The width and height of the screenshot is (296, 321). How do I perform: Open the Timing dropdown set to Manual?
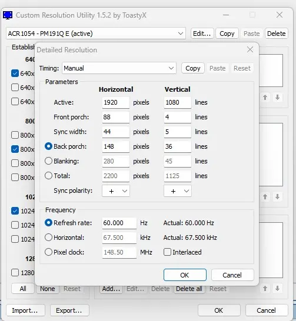[119, 68]
